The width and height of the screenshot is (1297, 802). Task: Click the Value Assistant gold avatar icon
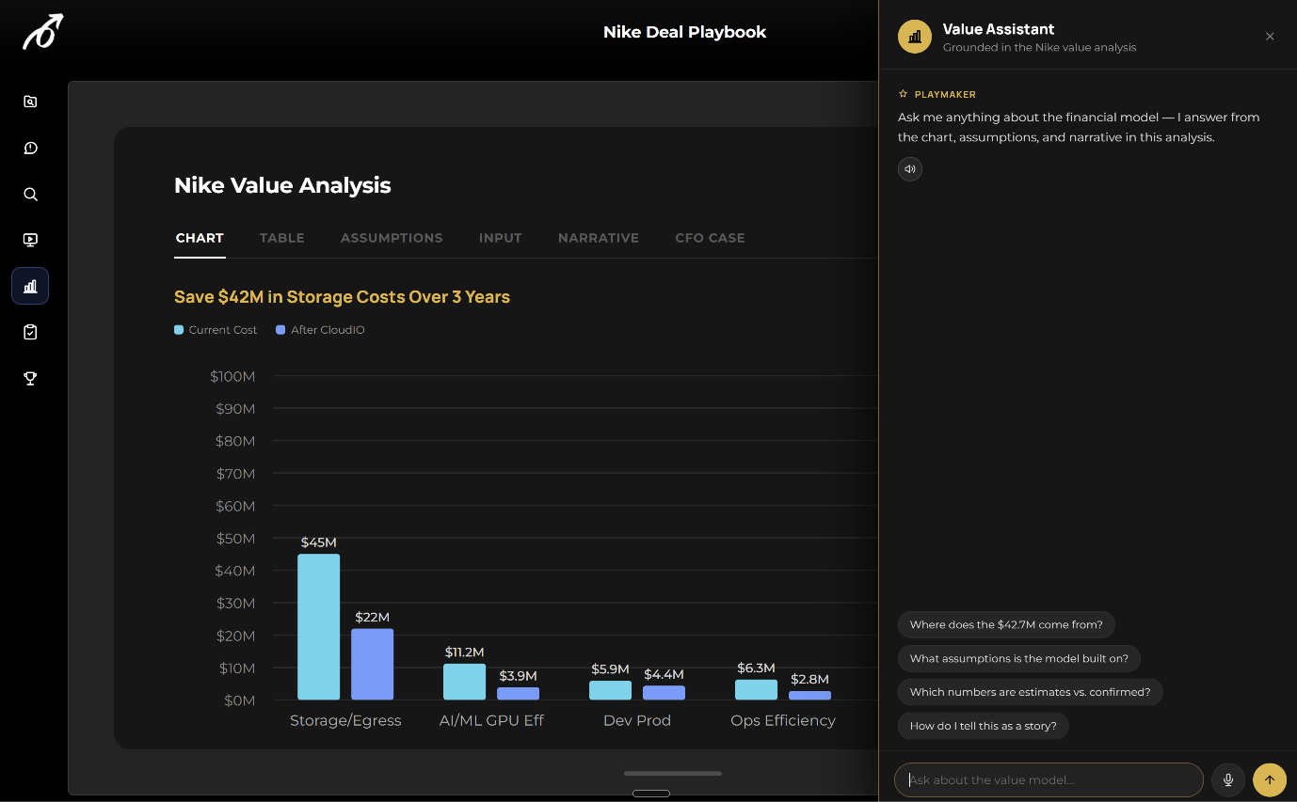point(914,37)
